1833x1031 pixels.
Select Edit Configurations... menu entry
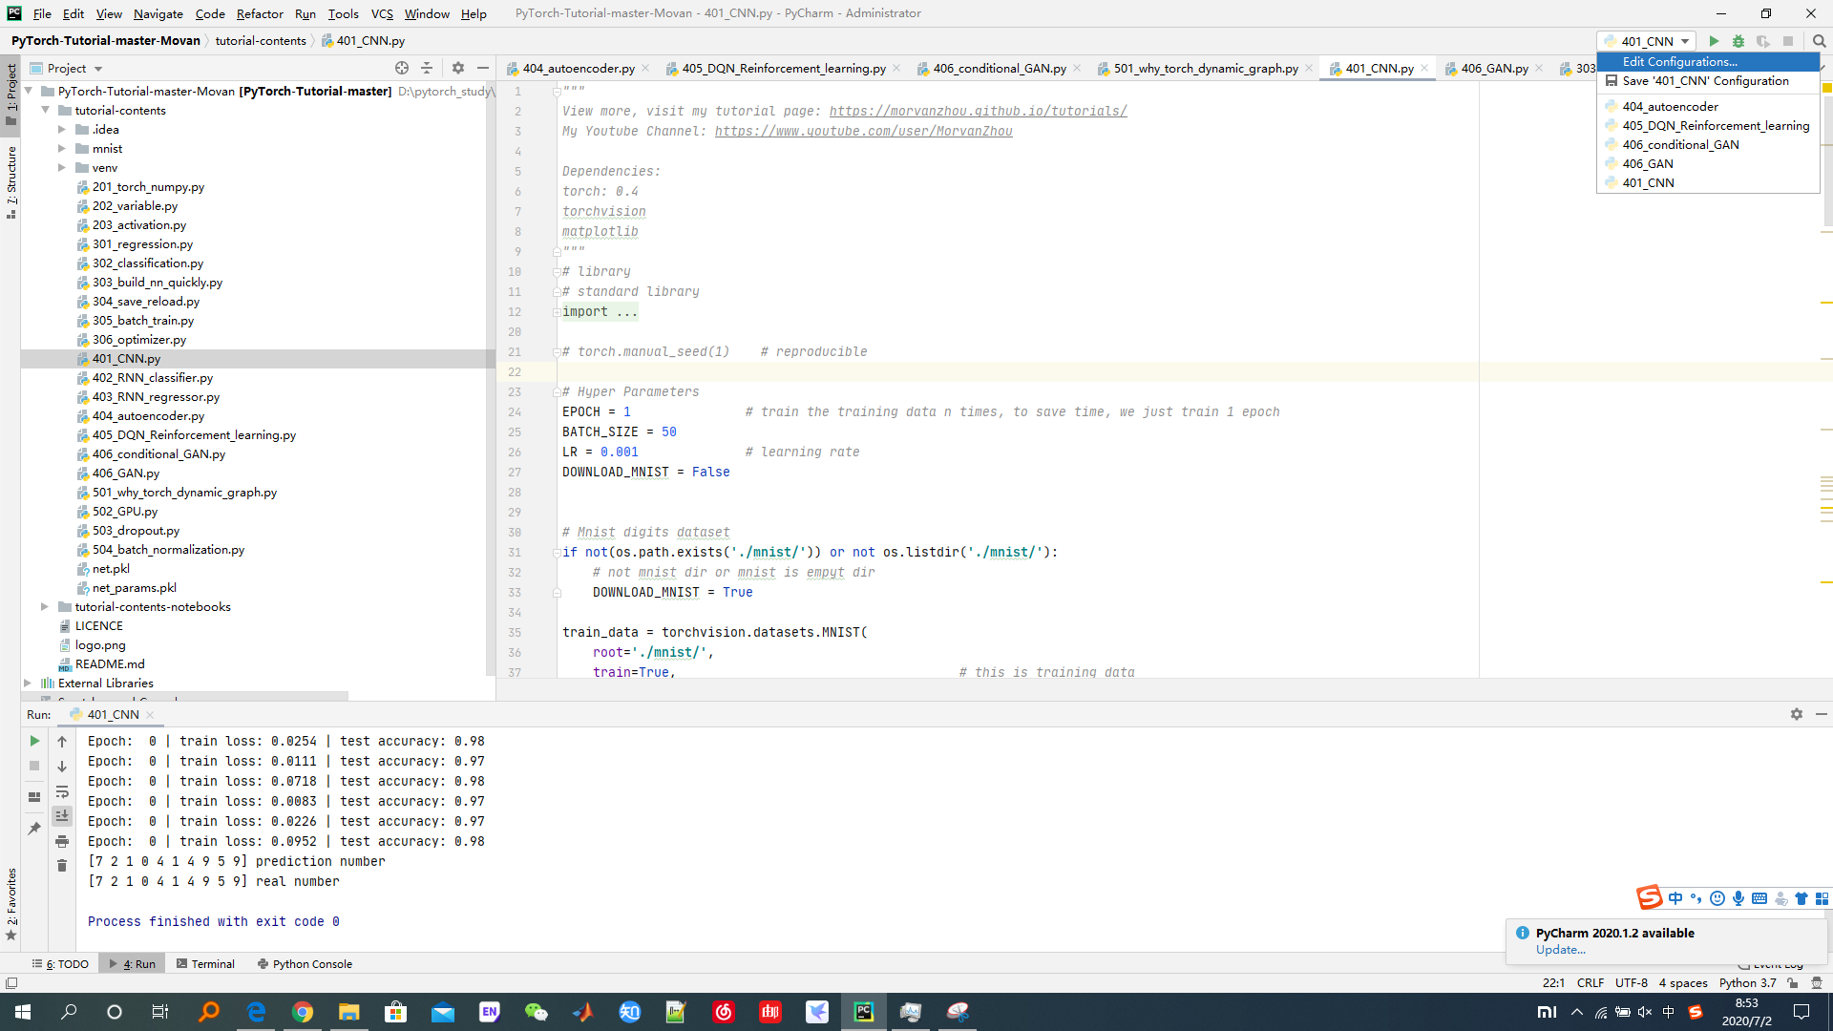pyautogui.click(x=1708, y=61)
